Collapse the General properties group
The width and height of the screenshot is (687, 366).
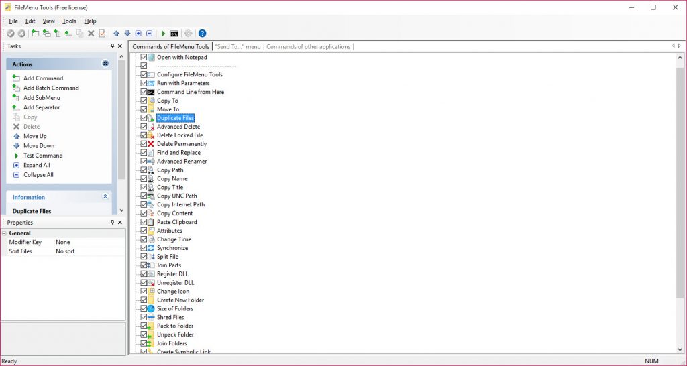5,233
